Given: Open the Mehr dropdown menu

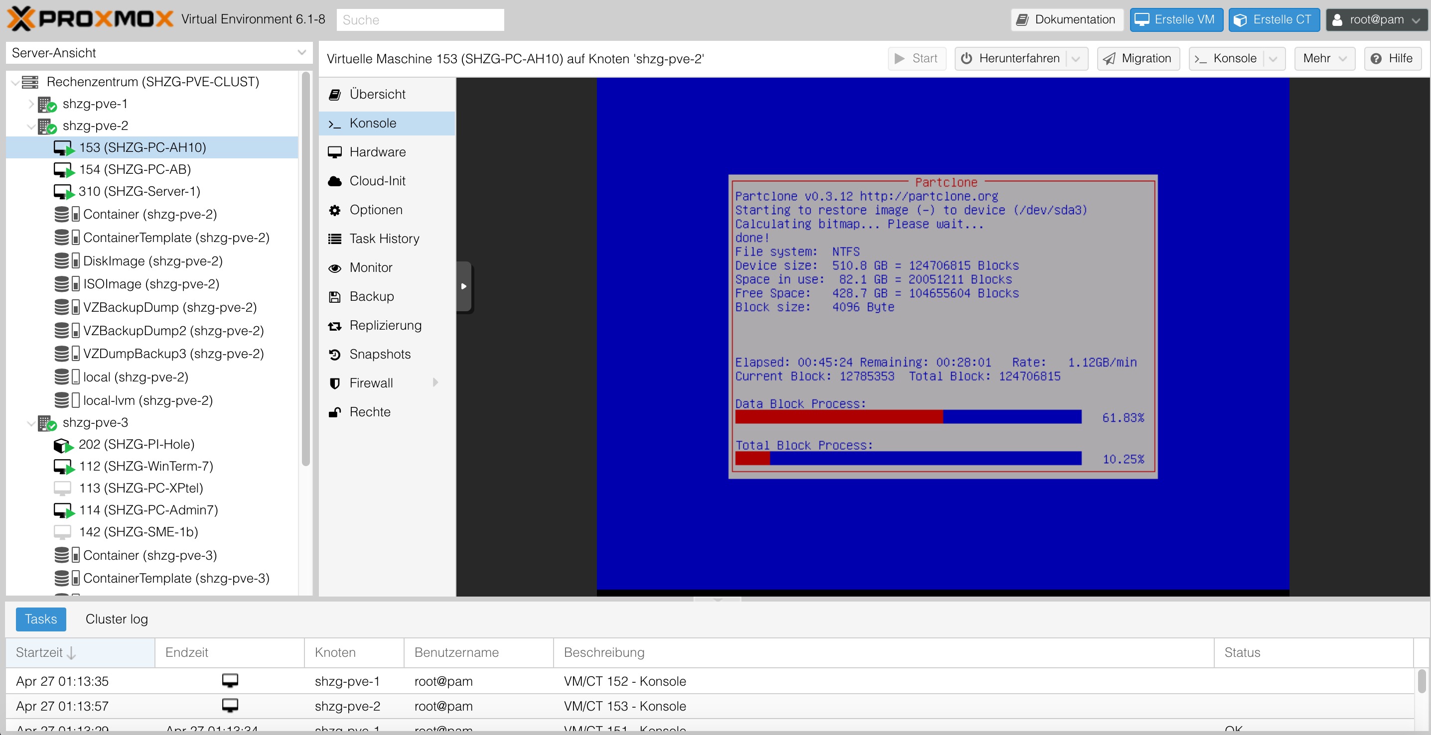Looking at the screenshot, I should [1324, 58].
